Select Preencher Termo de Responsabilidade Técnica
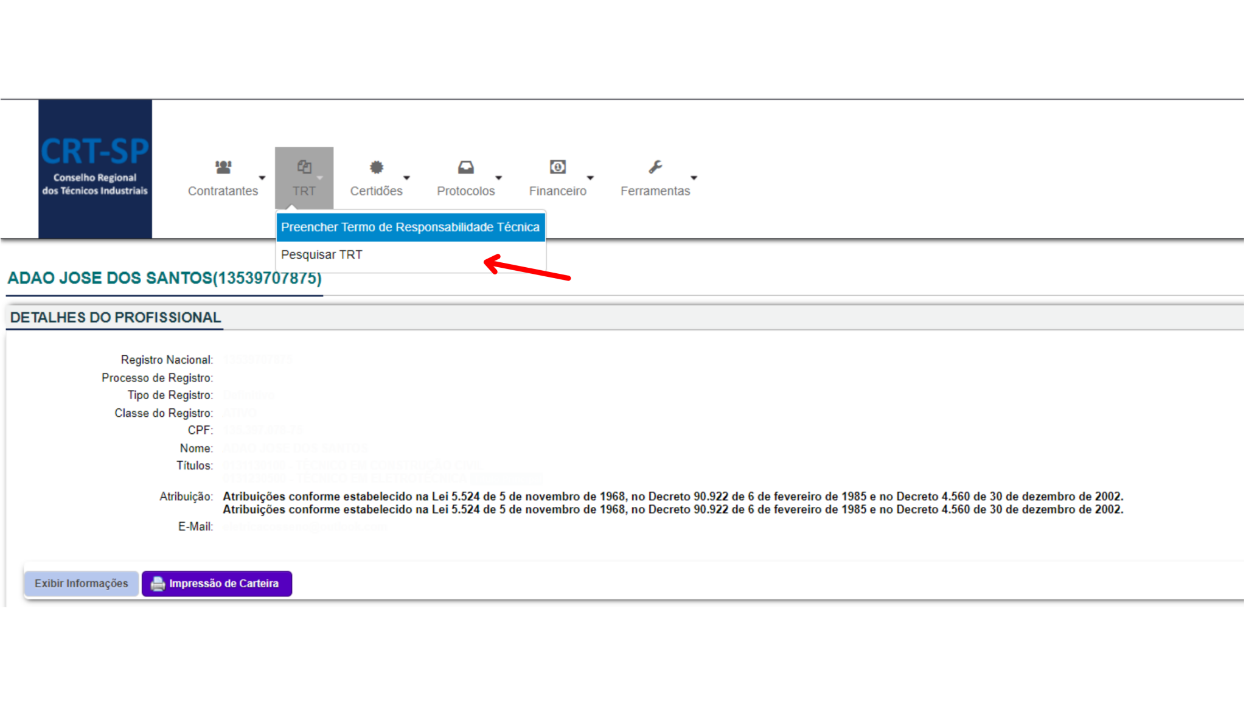1246x701 pixels. coord(411,227)
